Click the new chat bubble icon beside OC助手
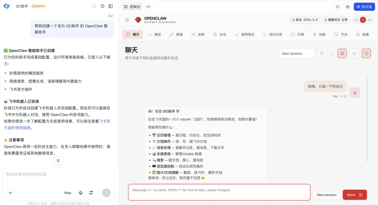This screenshot has height=205, width=378. click(94, 6)
